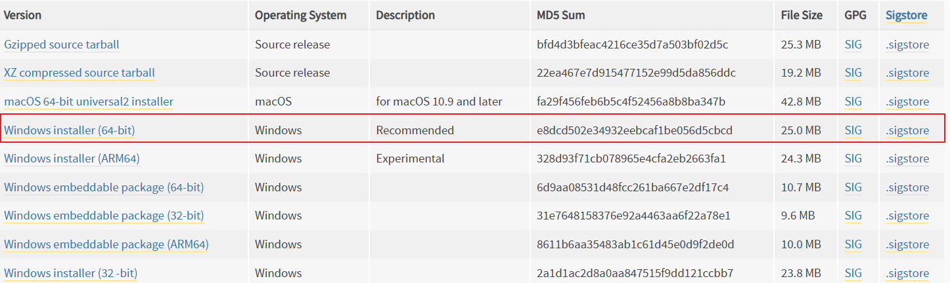Click macOS 64-bit universal2 installer link
Screen dimensions: 950x283
click(89, 102)
